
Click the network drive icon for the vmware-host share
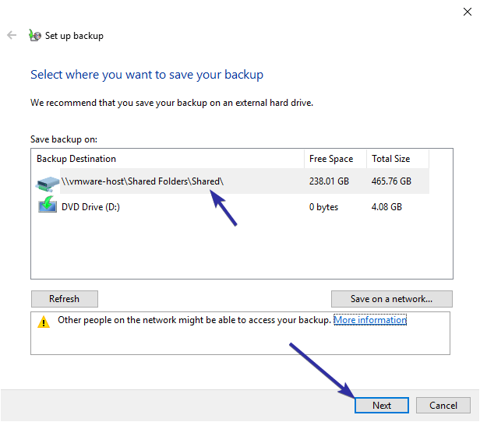pos(47,184)
